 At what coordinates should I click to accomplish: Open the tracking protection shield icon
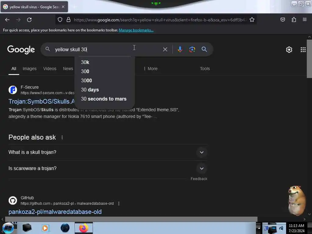pyautogui.click(x=60, y=19)
